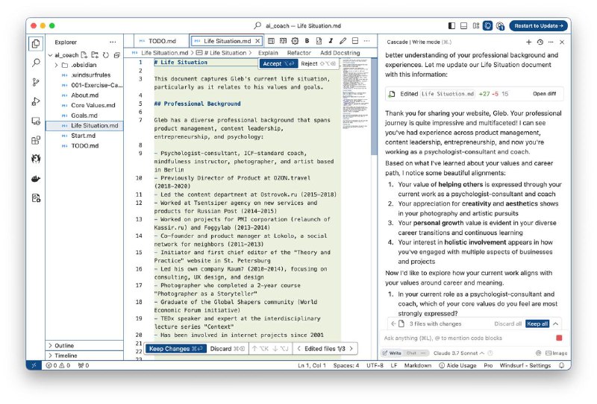
Task: Open the Run and Debug view
Action: click(x=36, y=101)
